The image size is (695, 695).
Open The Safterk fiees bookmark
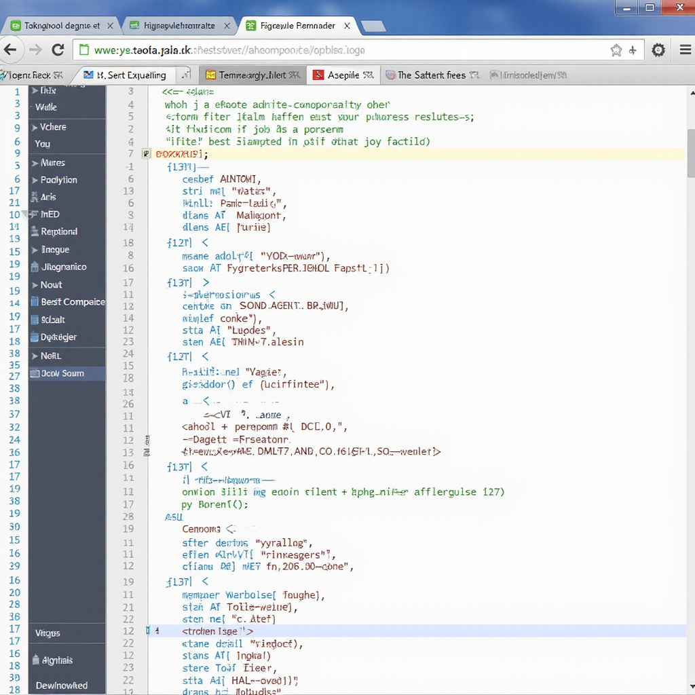tap(432, 75)
